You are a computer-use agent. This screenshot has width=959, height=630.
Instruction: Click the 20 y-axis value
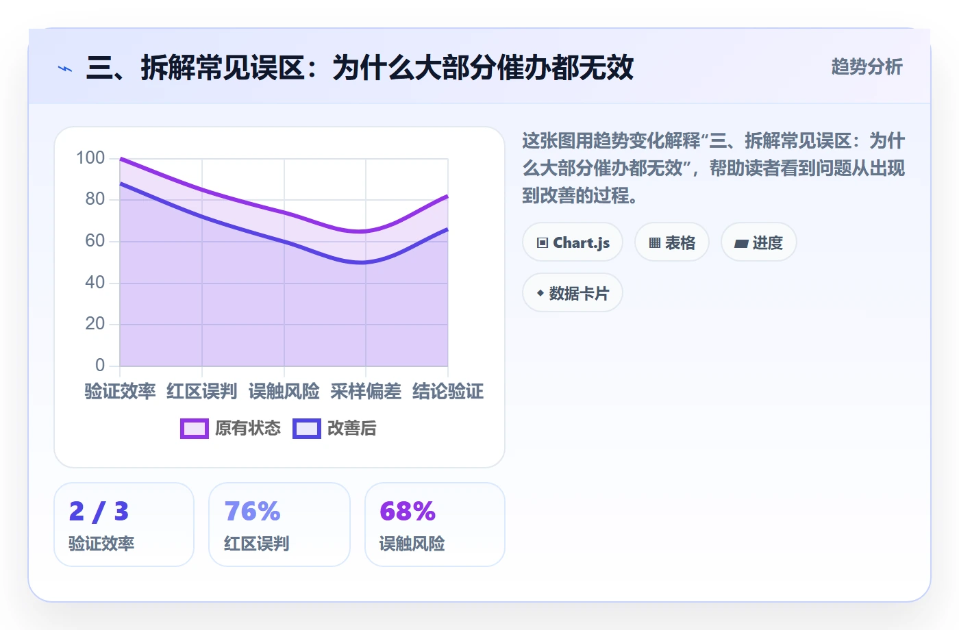click(95, 324)
